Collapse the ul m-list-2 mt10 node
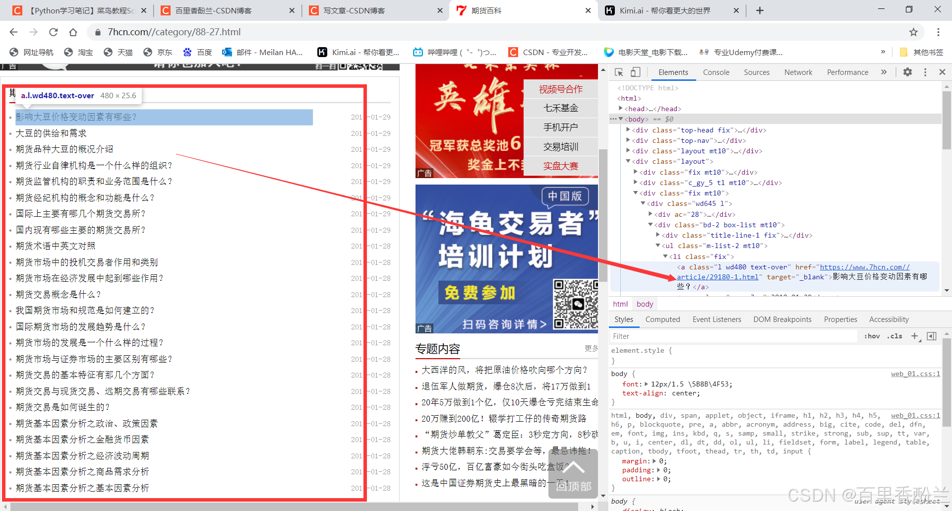 point(658,246)
